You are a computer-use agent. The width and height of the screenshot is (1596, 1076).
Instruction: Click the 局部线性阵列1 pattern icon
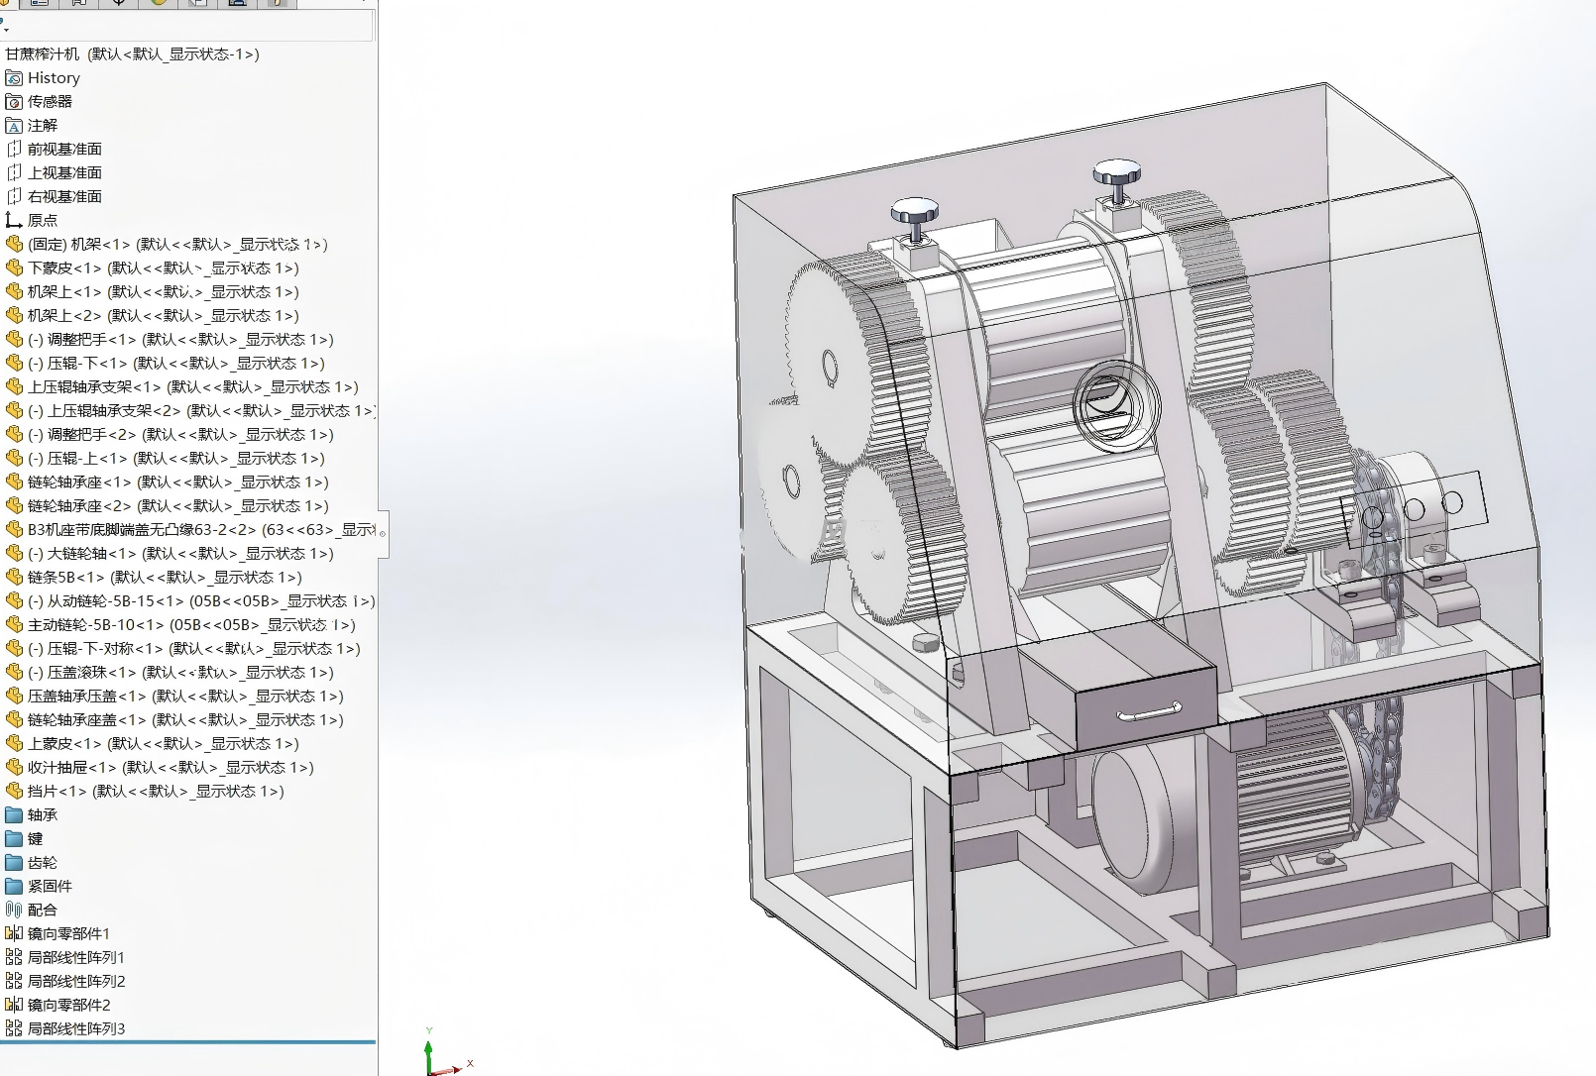point(14,957)
